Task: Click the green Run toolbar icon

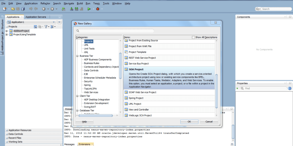Action: click(x=89, y=9)
